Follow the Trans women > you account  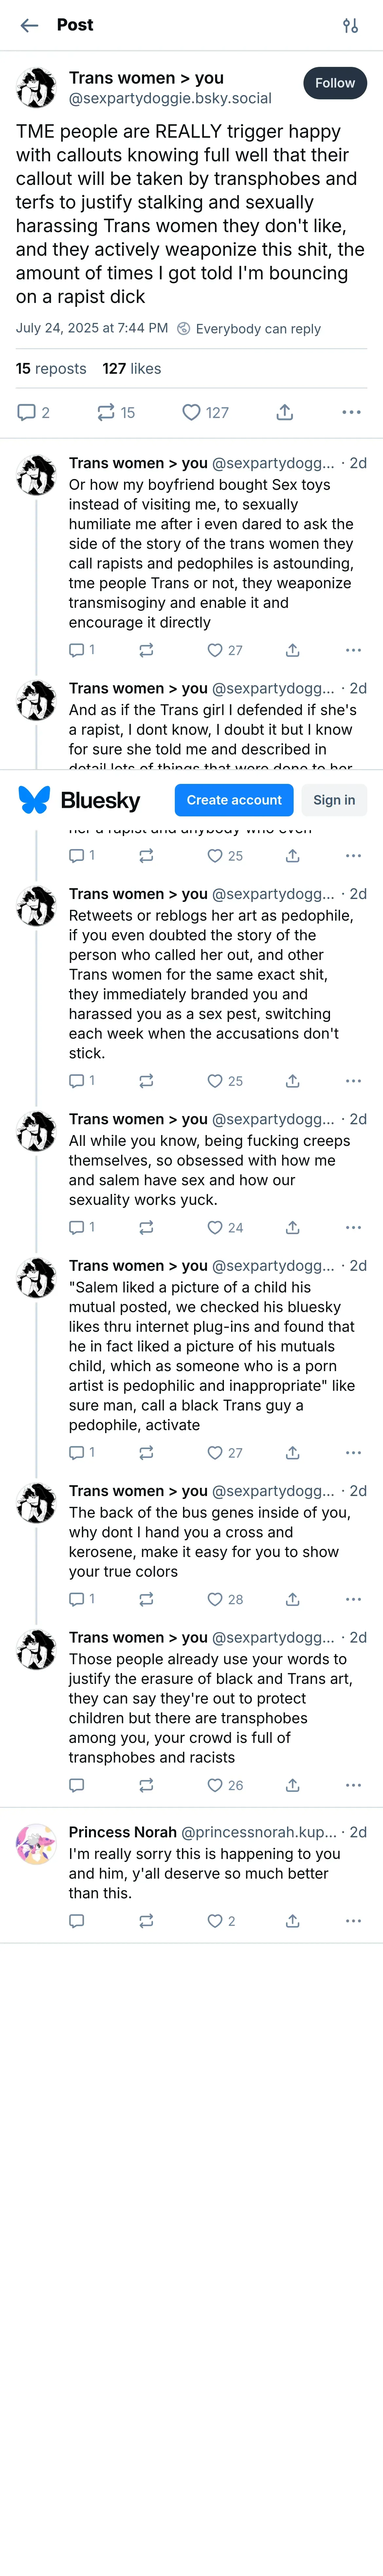tap(334, 83)
